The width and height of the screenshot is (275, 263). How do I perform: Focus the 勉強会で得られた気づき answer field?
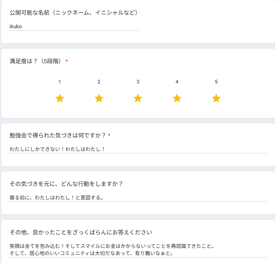[x=137, y=149]
